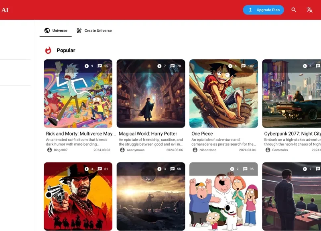
Task: Click the title 'Magical World: Harry Potter'
Action: click(x=148, y=134)
